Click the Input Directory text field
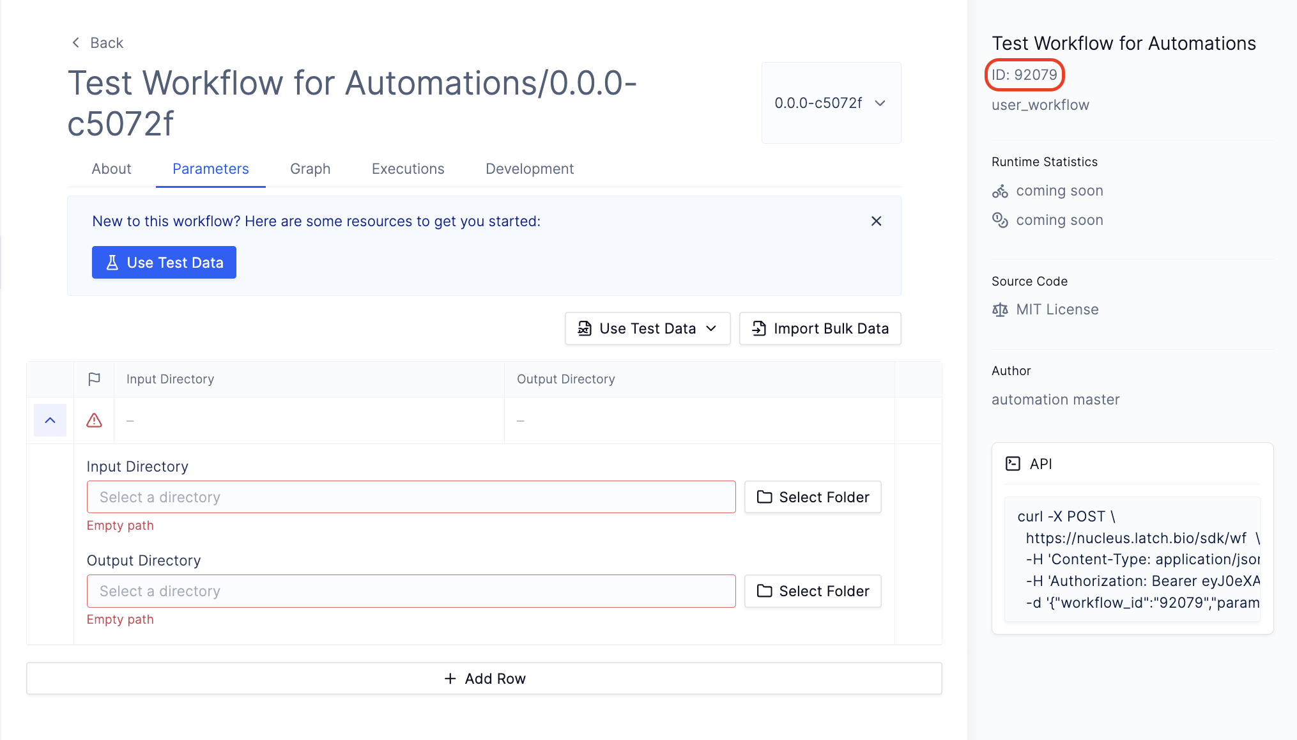The height and width of the screenshot is (740, 1297). point(411,497)
